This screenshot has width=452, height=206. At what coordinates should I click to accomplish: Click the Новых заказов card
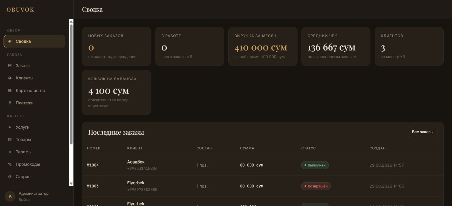click(116, 46)
